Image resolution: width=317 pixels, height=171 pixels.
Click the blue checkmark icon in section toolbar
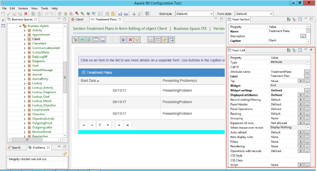click(x=123, y=40)
